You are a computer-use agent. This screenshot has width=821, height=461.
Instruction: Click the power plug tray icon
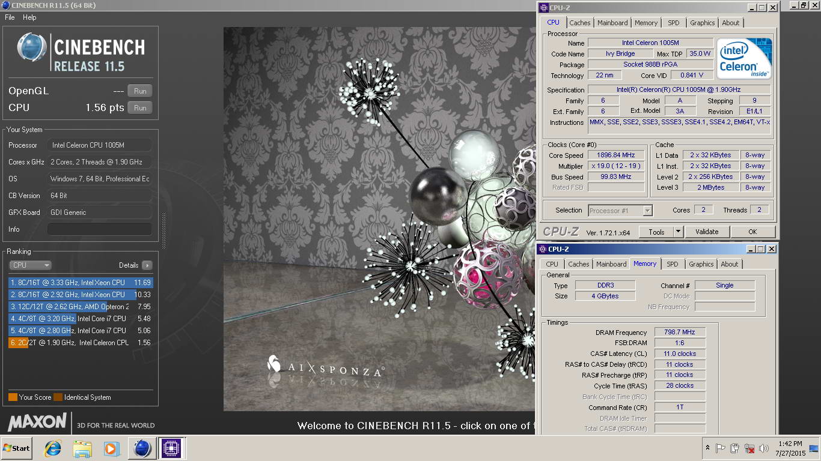(x=734, y=448)
